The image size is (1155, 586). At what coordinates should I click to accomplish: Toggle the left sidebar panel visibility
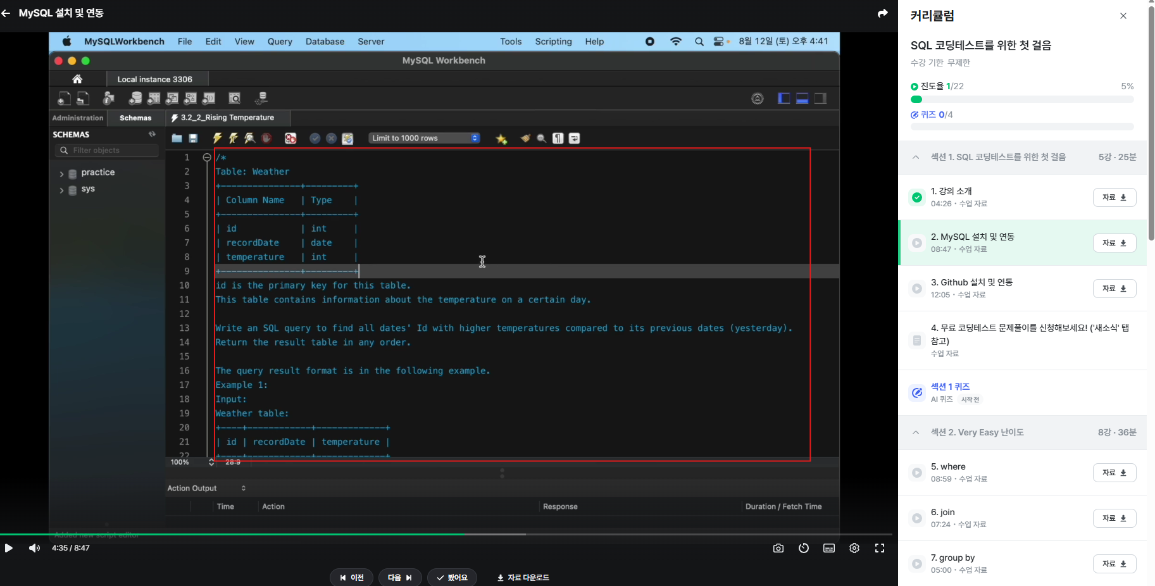click(x=784, y=98)
